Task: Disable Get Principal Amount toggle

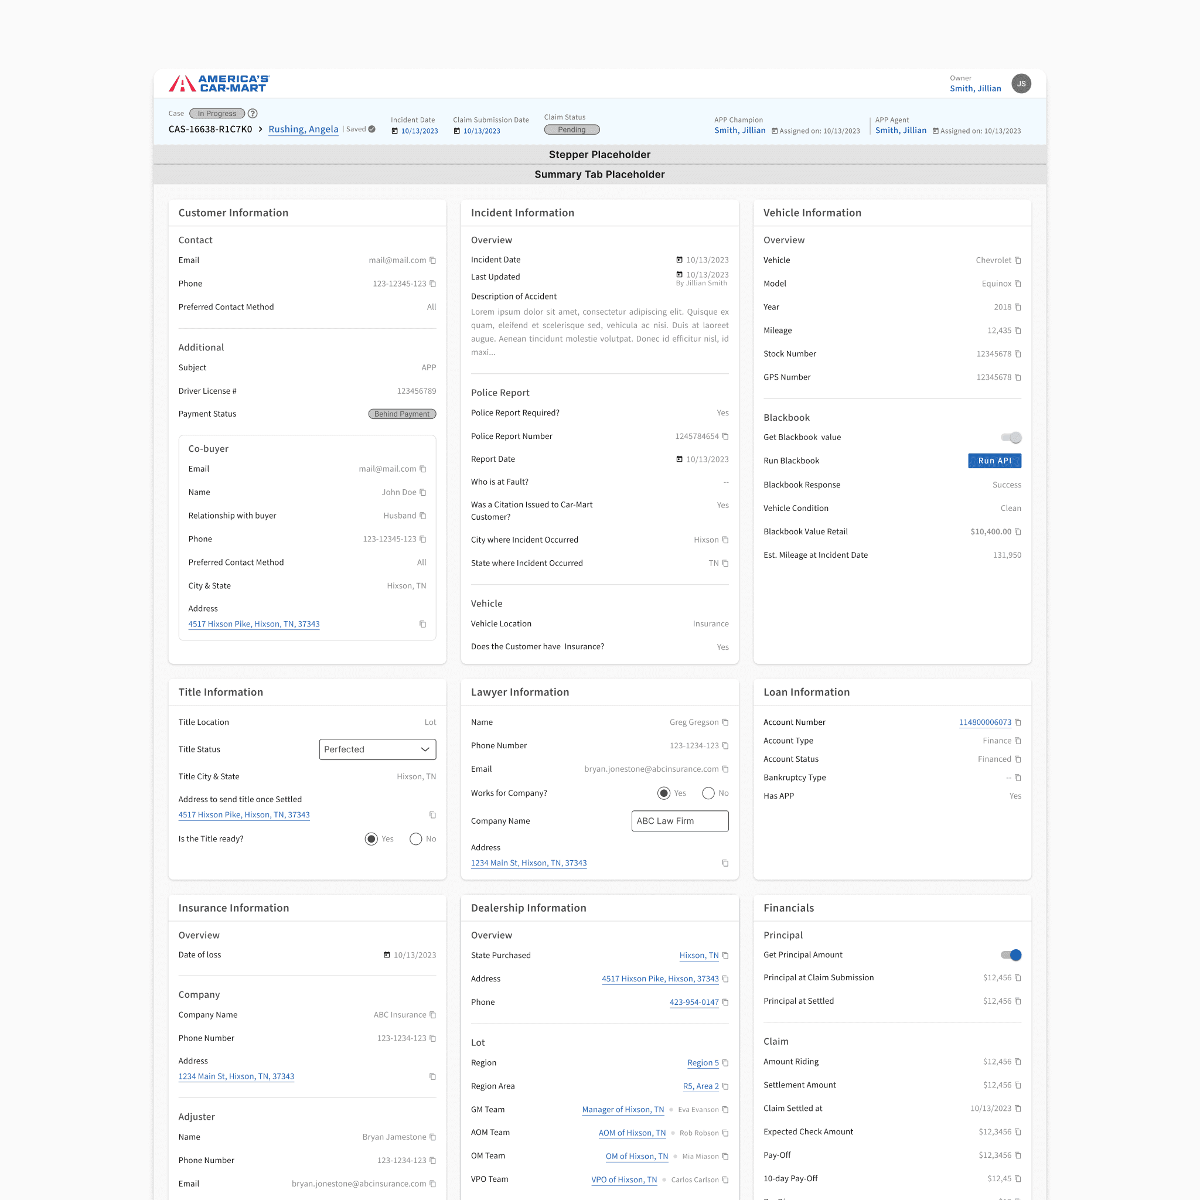Action: [1011, 955]
